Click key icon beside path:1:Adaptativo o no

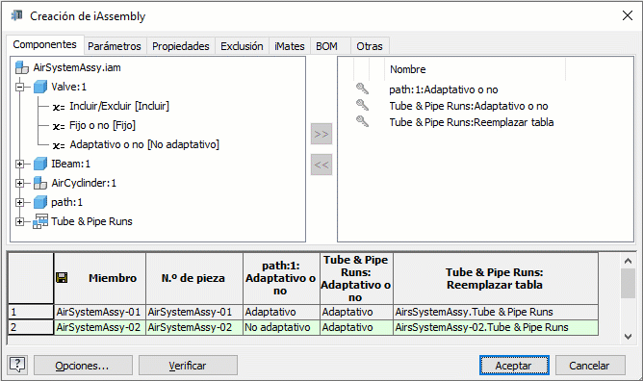(x=362, y=89)
